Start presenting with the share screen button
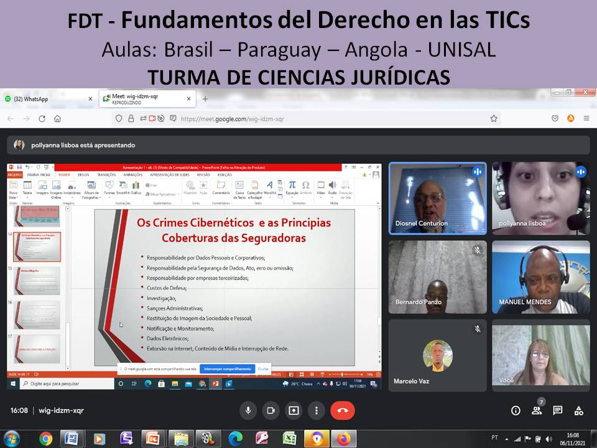 click(x=294, y=411)
